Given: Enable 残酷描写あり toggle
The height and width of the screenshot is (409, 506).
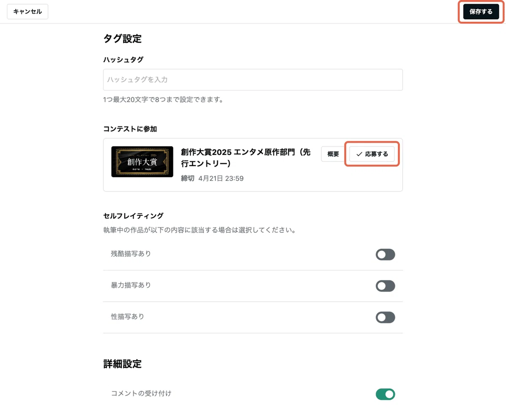Looking at the screenshot, I should coord(385,255).
